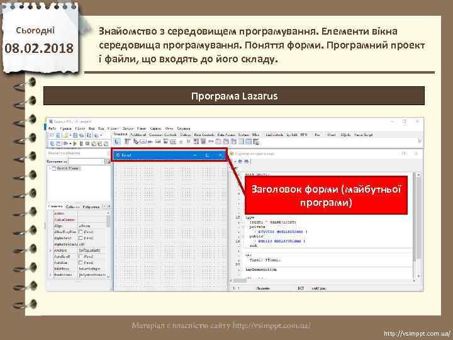The image size is (453, 340).
Task: Toggle AutoSize property checkbox
Action: [81, 263]
